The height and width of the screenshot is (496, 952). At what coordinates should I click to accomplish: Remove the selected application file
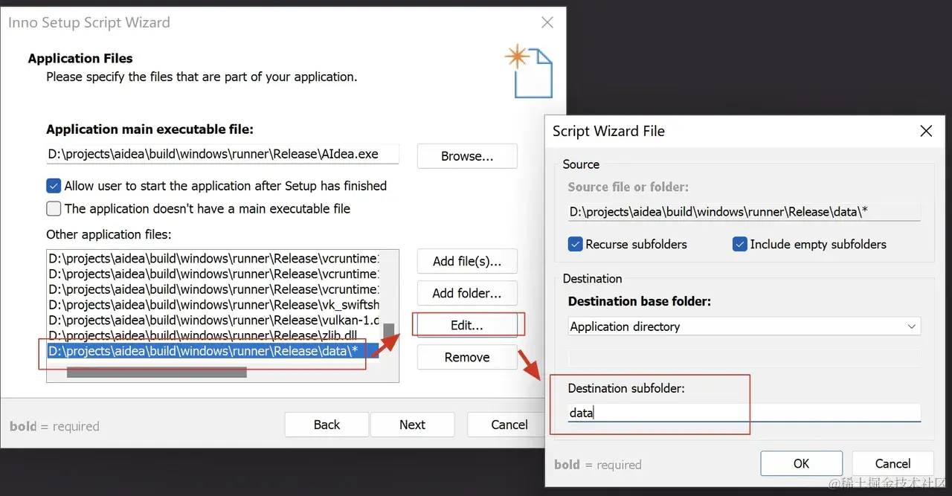click(466, 357)
